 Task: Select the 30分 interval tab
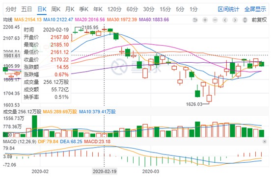149,9
